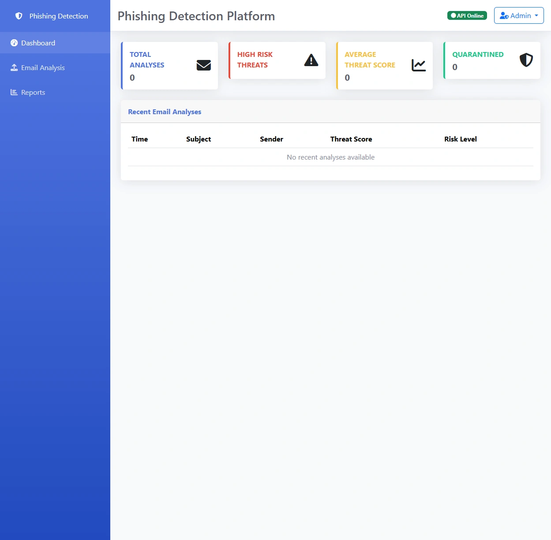Viewport: 551px width, 540px height.
Task: Click the shield logo beside Phishing Detection
Action: tap(19, 16)
